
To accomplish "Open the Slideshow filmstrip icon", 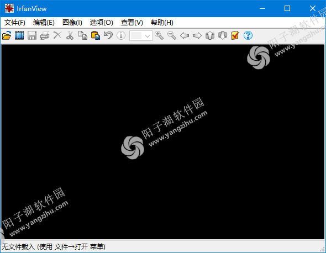I will coord(19,35).
